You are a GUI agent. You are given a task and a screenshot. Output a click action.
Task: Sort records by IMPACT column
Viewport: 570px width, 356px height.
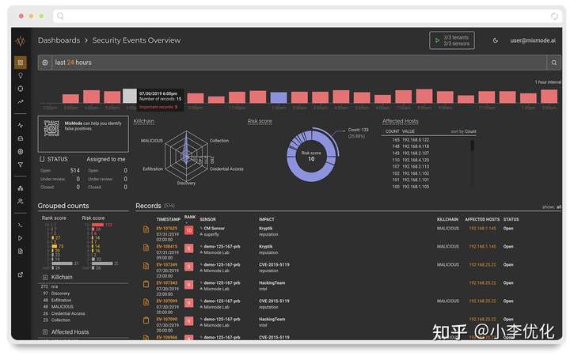(x=267, y=219)
